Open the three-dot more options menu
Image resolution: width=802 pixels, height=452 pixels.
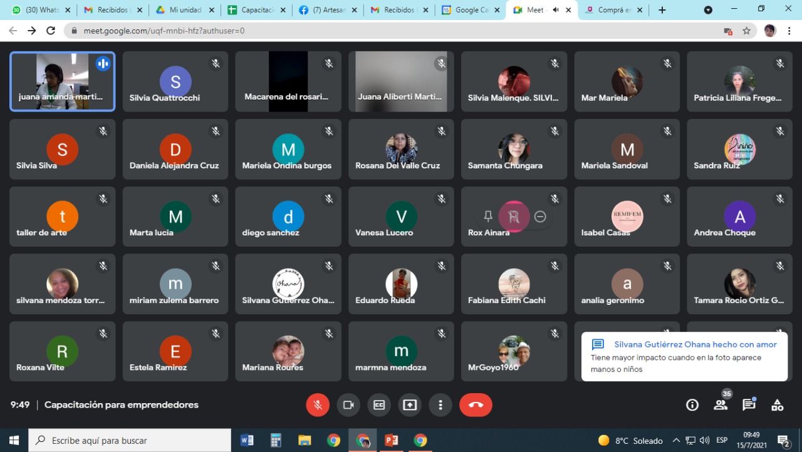point(440,405)
